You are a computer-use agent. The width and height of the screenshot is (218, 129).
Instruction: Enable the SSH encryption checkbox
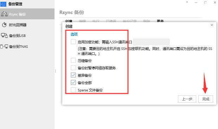tap(73, 41)
